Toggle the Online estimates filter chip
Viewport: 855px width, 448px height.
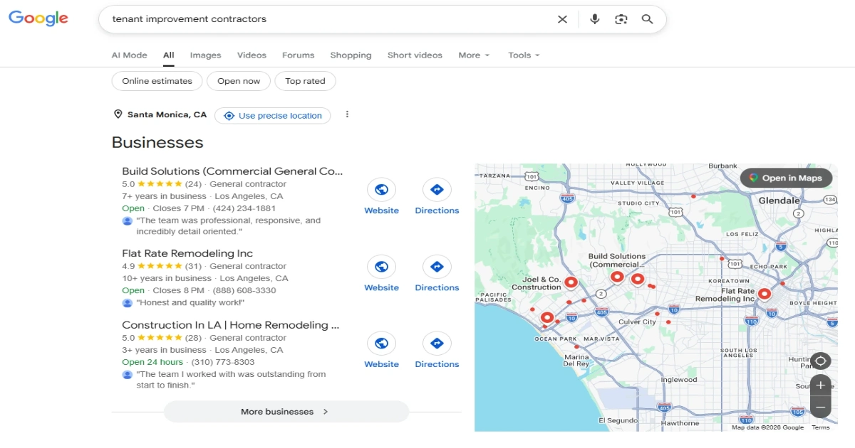click(x=157, y=81)
